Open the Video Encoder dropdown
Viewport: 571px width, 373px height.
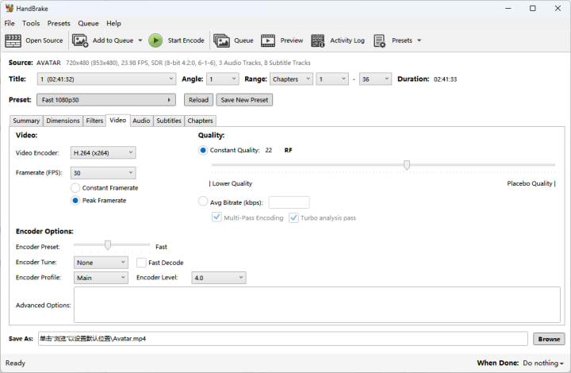pyautogui.click(x=103, y=152)
